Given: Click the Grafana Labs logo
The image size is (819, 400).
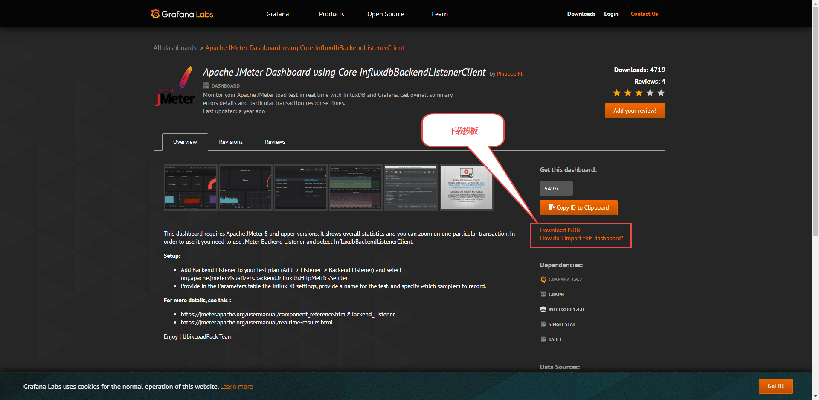Looking at the screenshot, I should click(182, 14).
